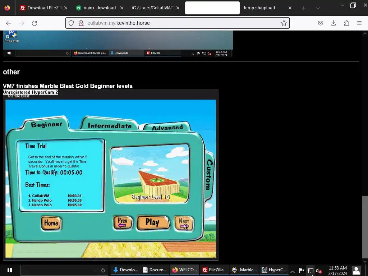Open a new browser tab

click(303, 8)
